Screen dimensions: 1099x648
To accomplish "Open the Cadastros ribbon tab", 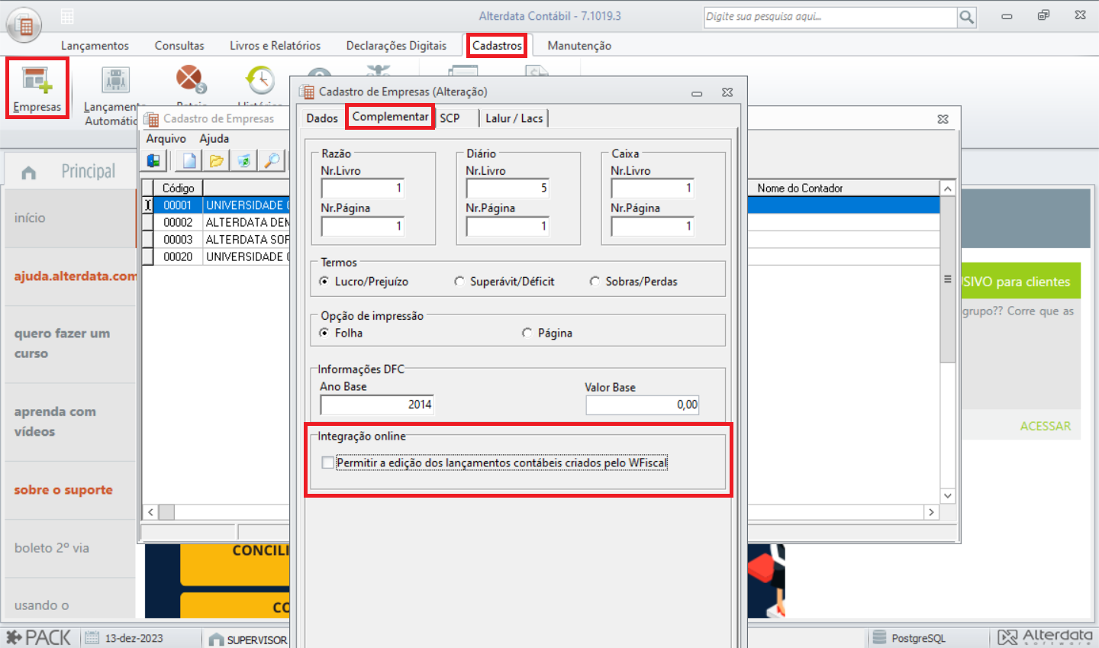I will tap(497, 46).
